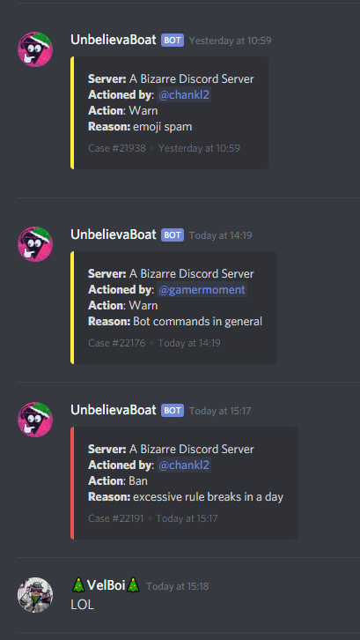Click the red color bar of the Ban embed
The width and height of the screenshot is (360, 640).
click(x=72, y=483)
